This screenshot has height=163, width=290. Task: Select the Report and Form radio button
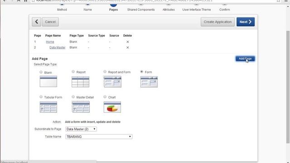tap(105, 72)
